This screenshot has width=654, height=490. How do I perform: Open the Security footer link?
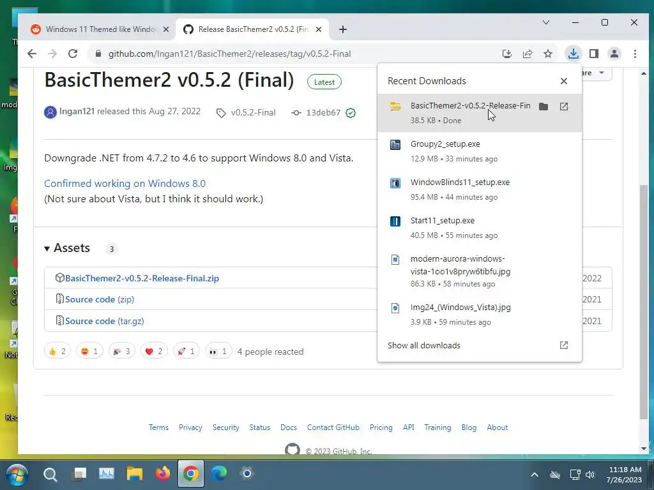click(x=225, y=427)
